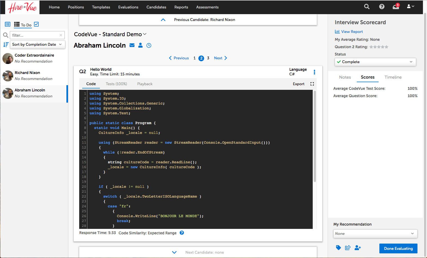Expand the Next Candidate chevron

pyautogui.click(x=174, y=252)
